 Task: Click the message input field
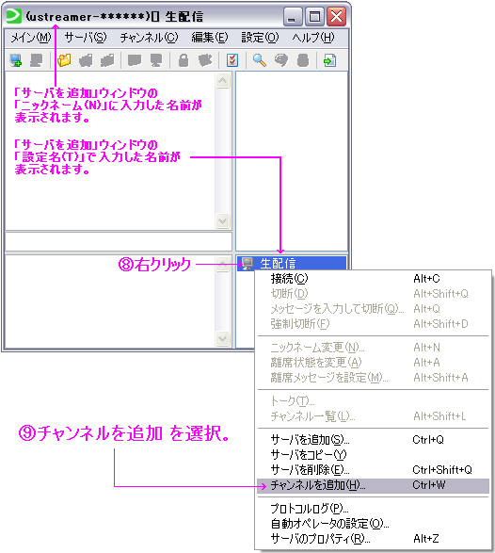point(119,241)
